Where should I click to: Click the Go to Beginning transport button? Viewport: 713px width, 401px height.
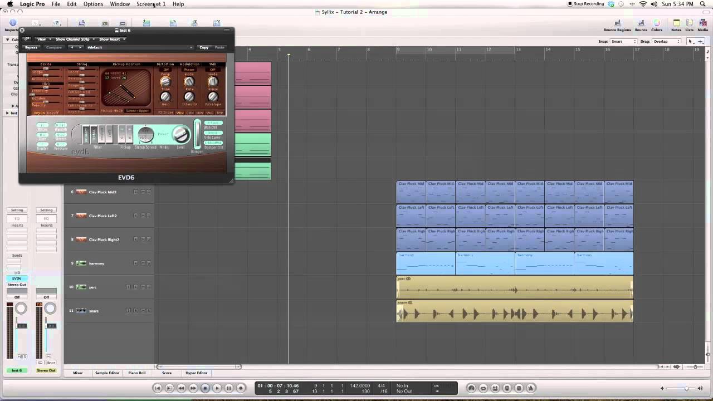[x=158, y=388]
